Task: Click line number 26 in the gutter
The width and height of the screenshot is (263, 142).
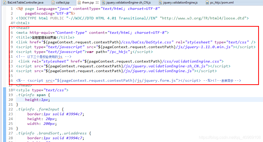Action: 11,128
